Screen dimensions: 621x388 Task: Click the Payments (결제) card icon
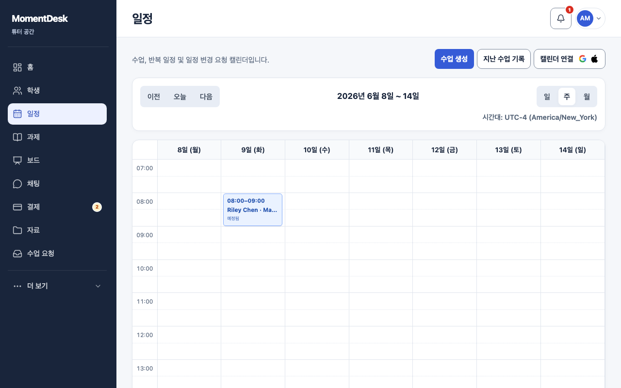click(x=17, y=207)
